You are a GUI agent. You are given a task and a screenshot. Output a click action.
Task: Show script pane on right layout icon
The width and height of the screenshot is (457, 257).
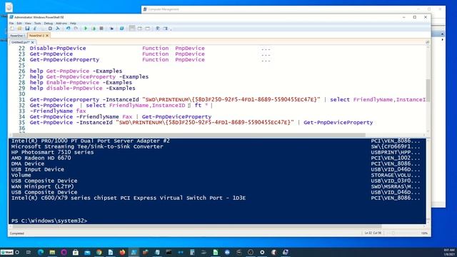coord(140,29)
